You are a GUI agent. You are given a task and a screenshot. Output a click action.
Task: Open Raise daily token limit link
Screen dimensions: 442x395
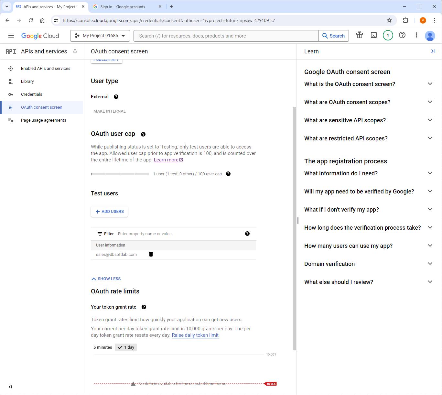(x=195, y=335)
